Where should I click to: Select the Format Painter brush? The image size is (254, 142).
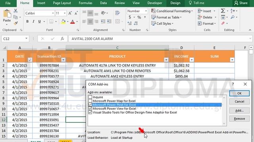click(15, 23)
